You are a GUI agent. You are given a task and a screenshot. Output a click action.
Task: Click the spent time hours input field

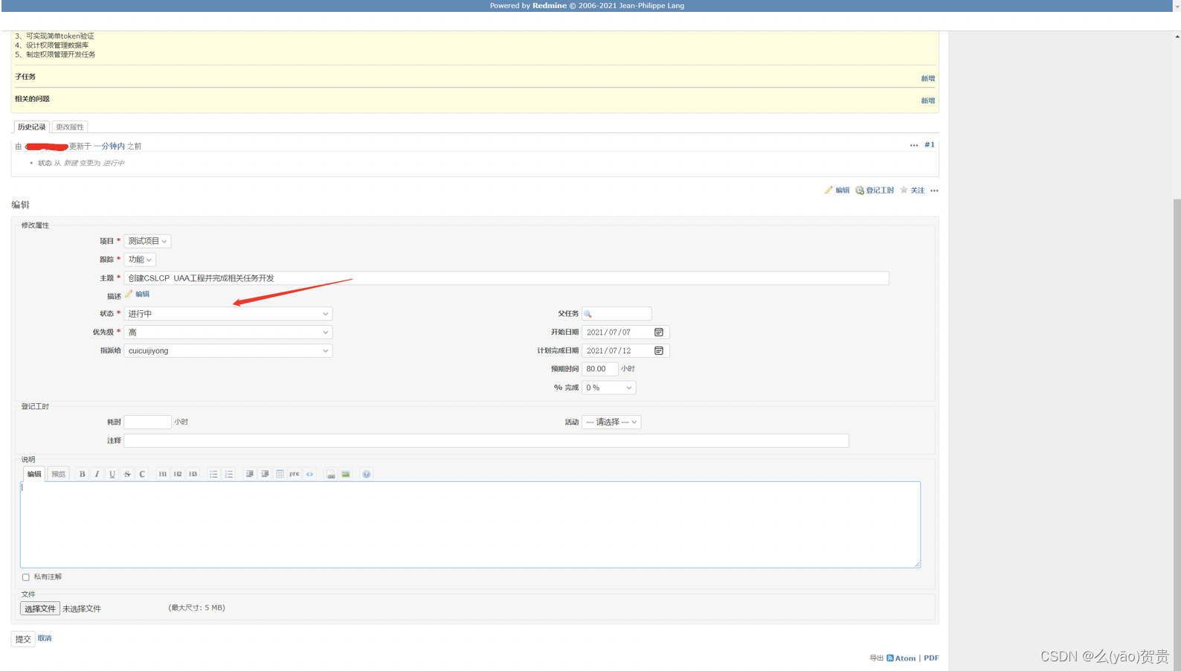point(147,422)
